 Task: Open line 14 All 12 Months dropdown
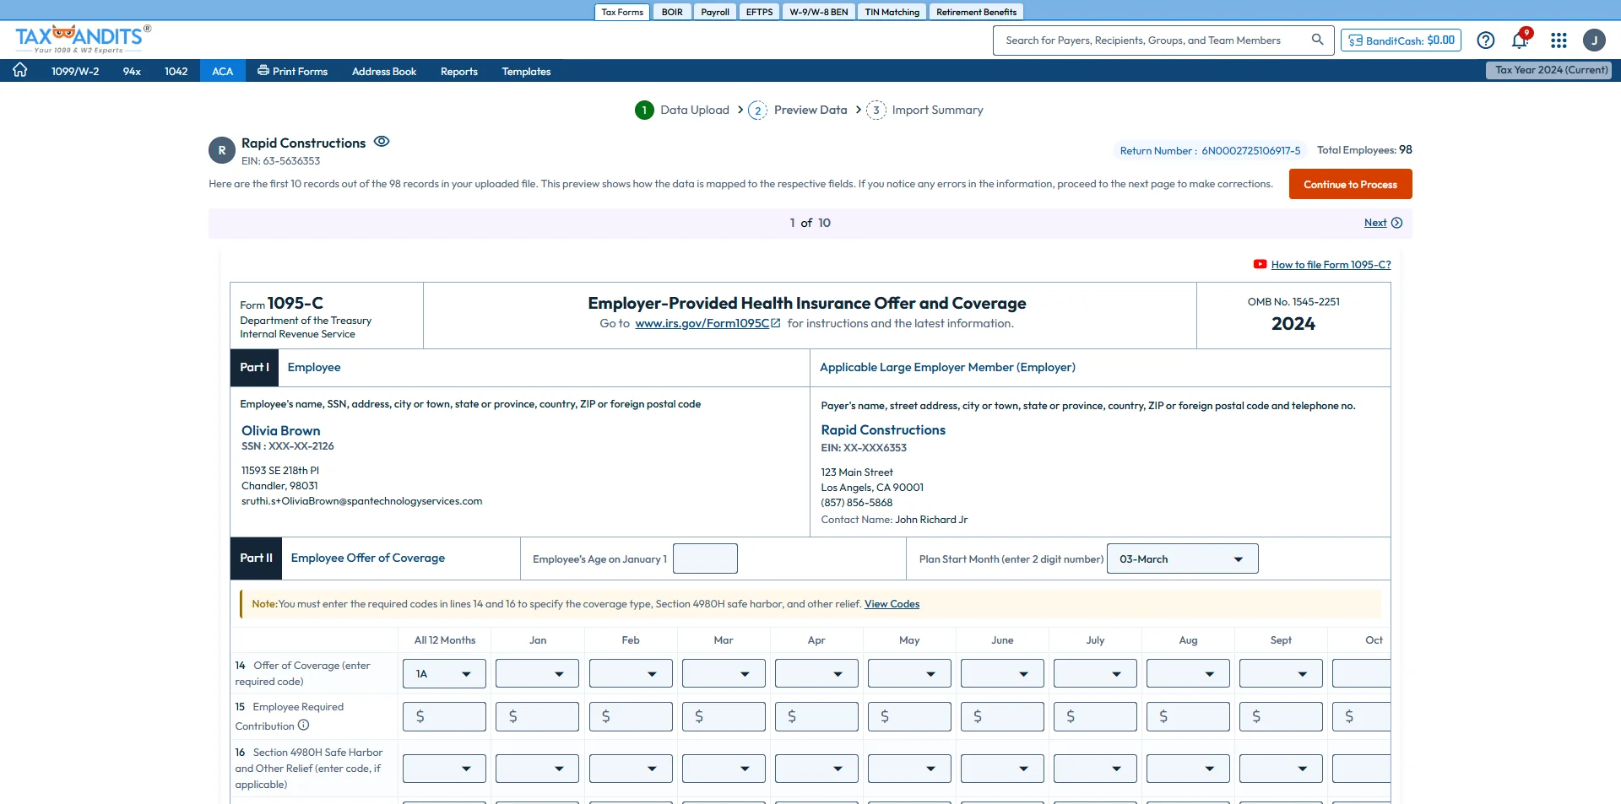click(444, 673)
